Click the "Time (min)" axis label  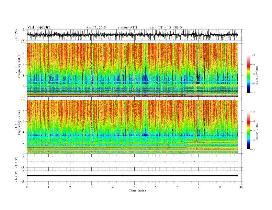[137, 190]
